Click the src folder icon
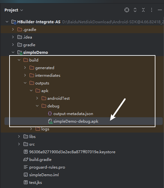164x188 pixels. click(26, 144)
